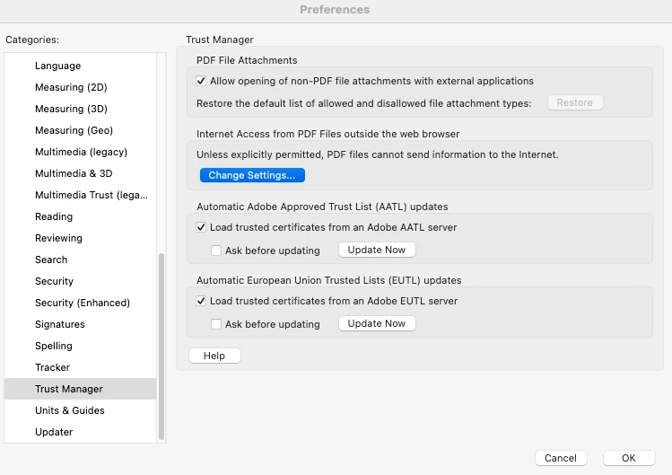The width and height of the screenshot is (672, 475).
Task: Click Update Now for EUTL certificates
Action: [377, 323]
